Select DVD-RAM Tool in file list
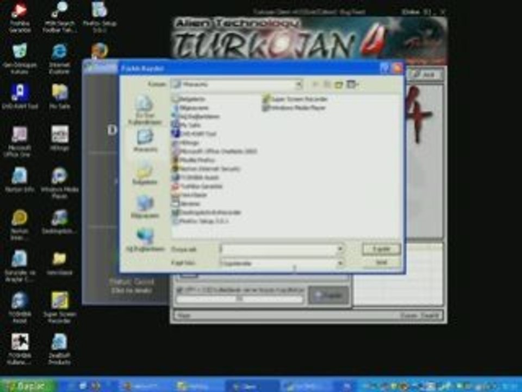Image resolution: width=522 pixels, height=392 pixels. pos(194,134)
